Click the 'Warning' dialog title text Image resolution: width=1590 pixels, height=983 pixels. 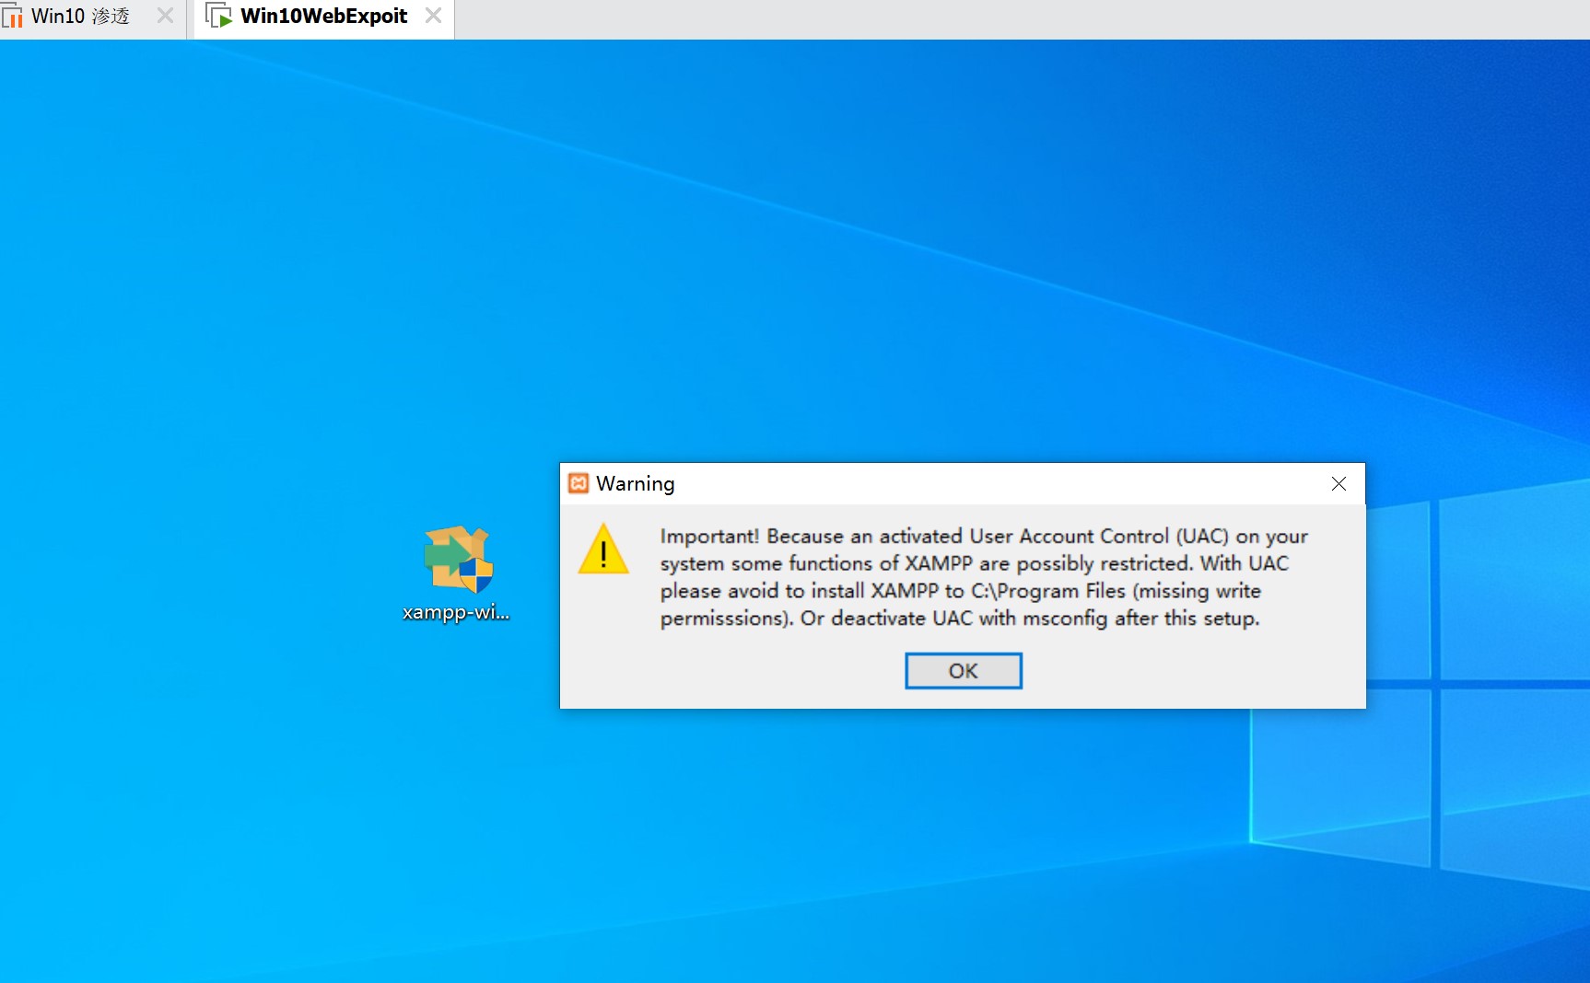[x=636, y=484]
